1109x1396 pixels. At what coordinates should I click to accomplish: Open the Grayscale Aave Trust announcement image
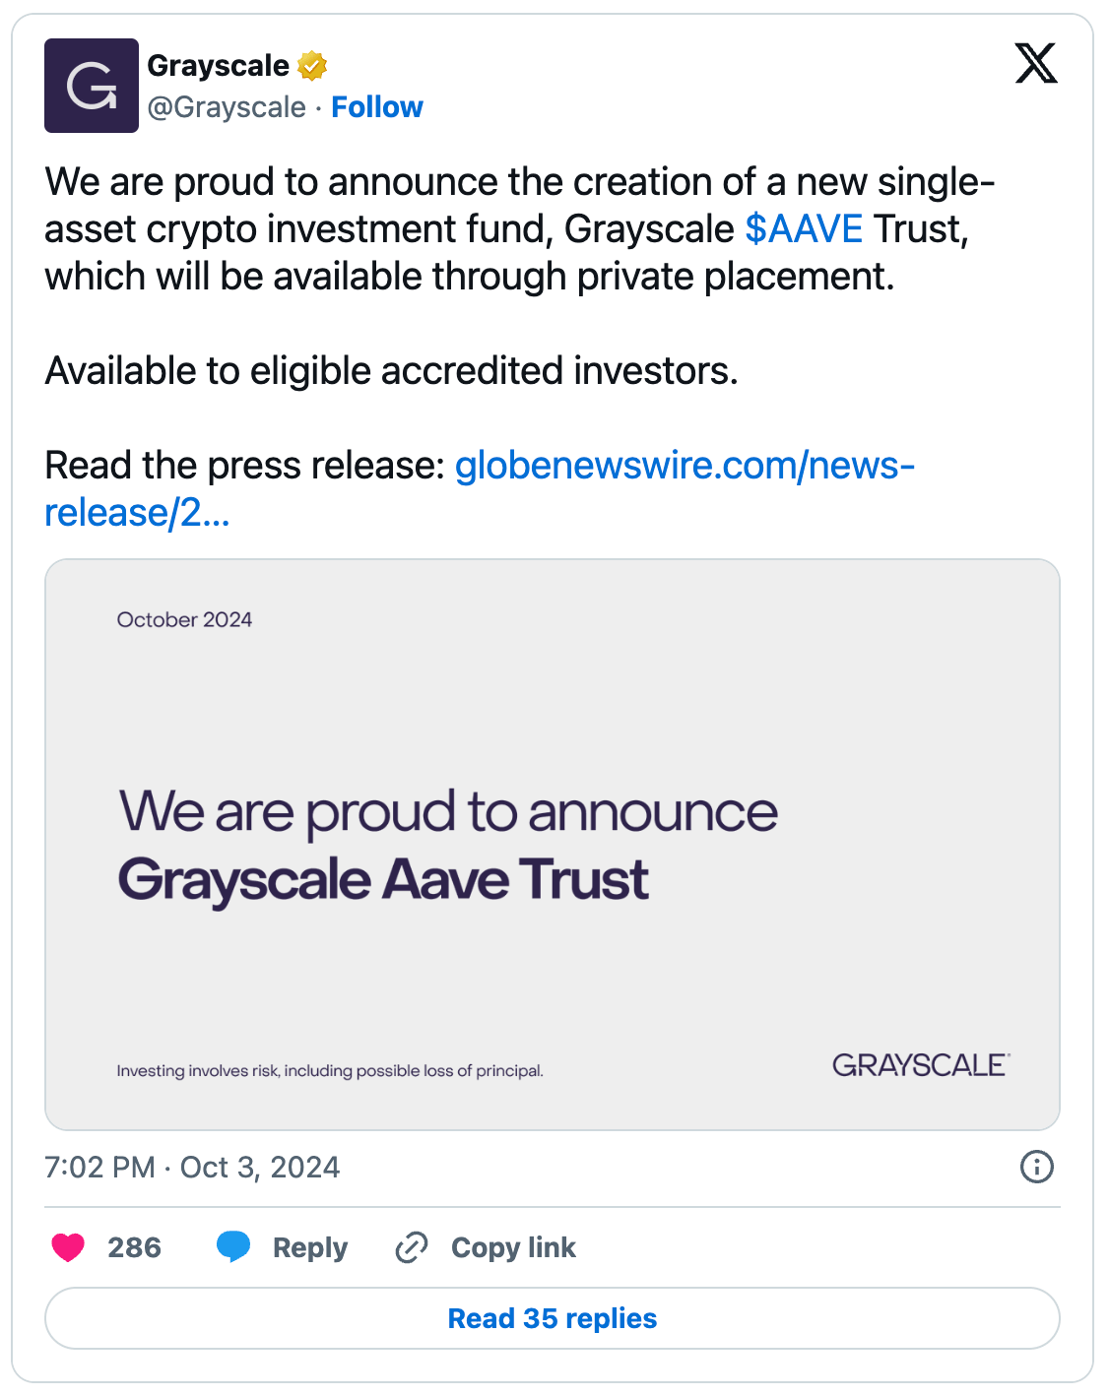coord(552,844)
